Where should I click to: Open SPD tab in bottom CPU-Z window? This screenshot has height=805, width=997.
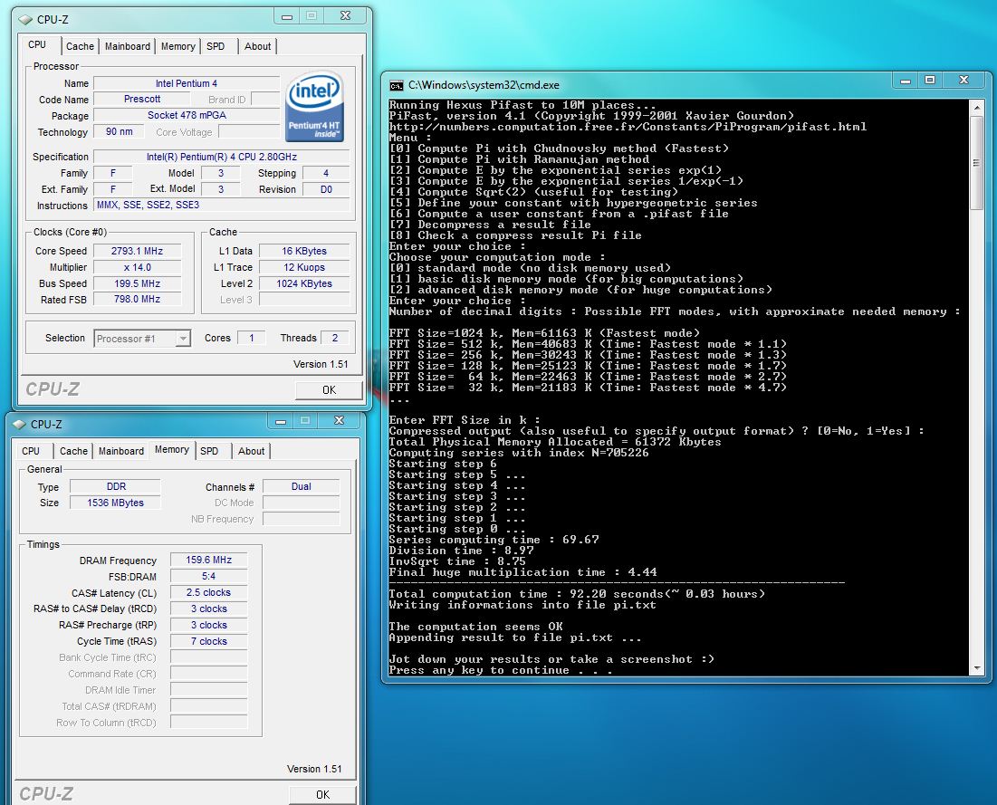tap(209, 451)
